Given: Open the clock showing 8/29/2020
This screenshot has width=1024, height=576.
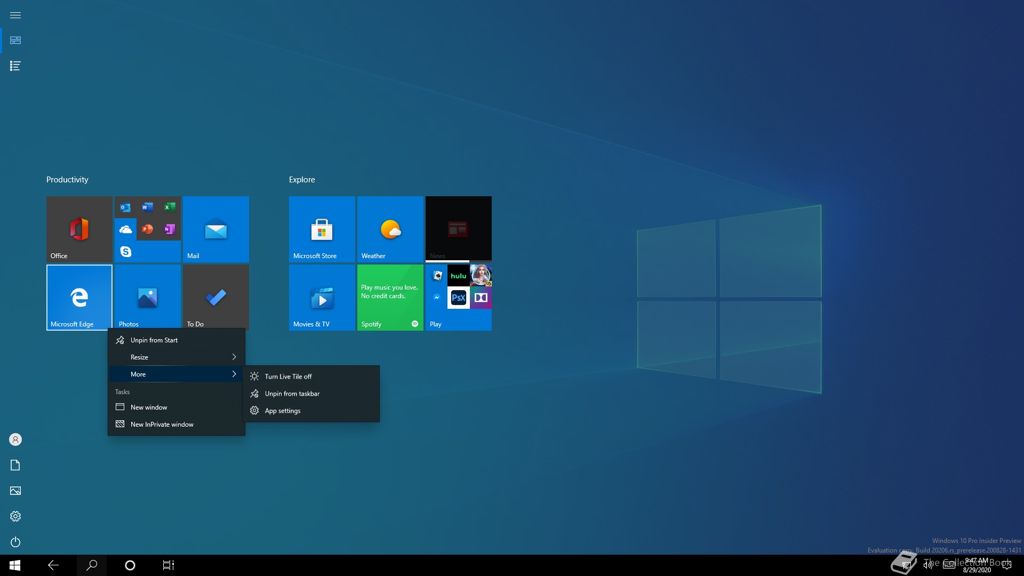Looking at the screenshot, I should click(977, 565).
